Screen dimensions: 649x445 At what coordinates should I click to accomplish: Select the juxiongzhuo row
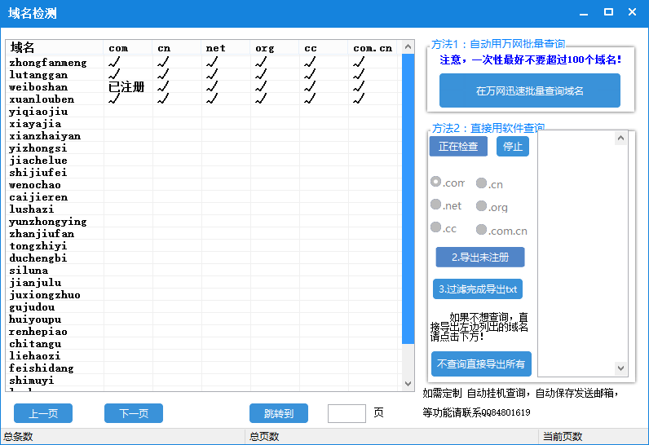click(203, 295)
